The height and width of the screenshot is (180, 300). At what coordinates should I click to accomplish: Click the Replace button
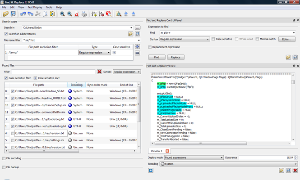click(175, 57)
